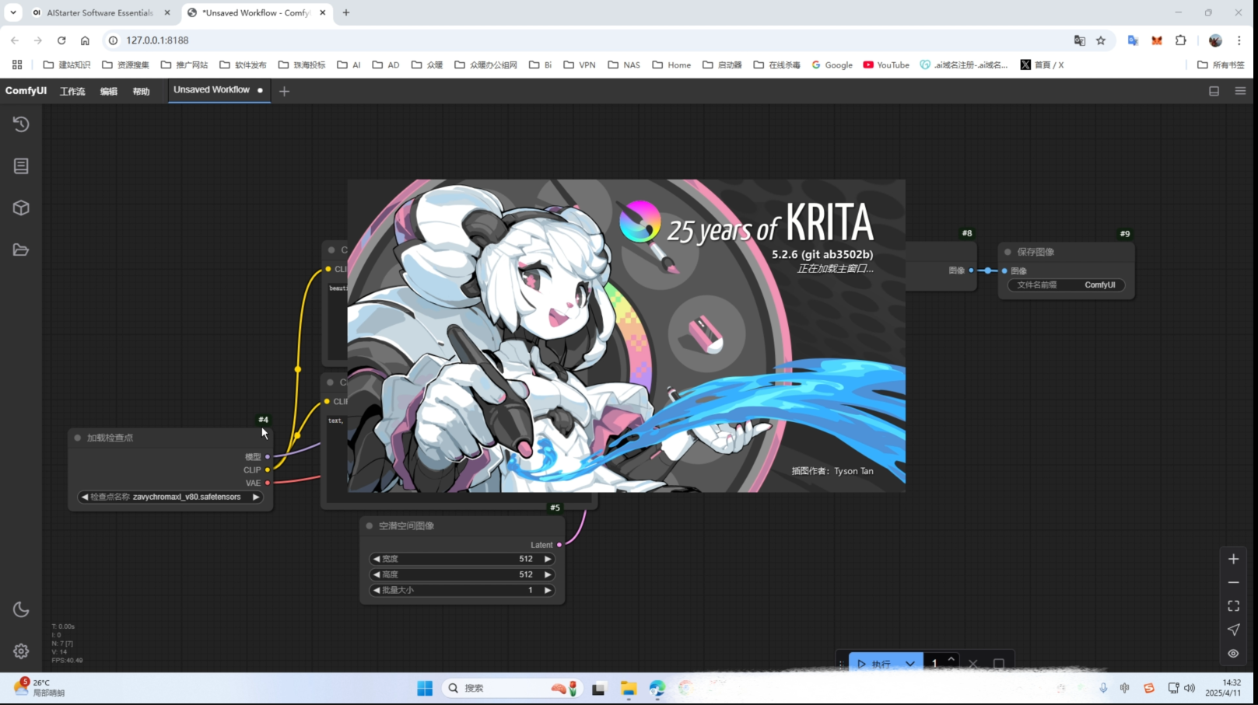Click the 图像 input slot on 保存图像

pos(1004,270)
